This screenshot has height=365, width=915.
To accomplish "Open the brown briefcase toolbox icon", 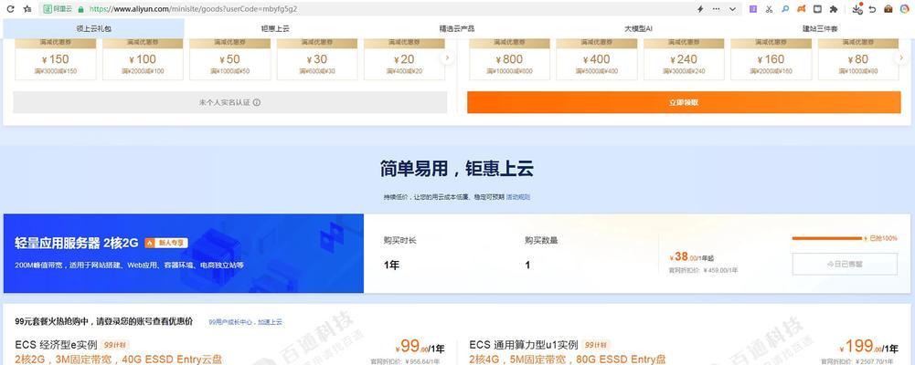I will [888, 9].
